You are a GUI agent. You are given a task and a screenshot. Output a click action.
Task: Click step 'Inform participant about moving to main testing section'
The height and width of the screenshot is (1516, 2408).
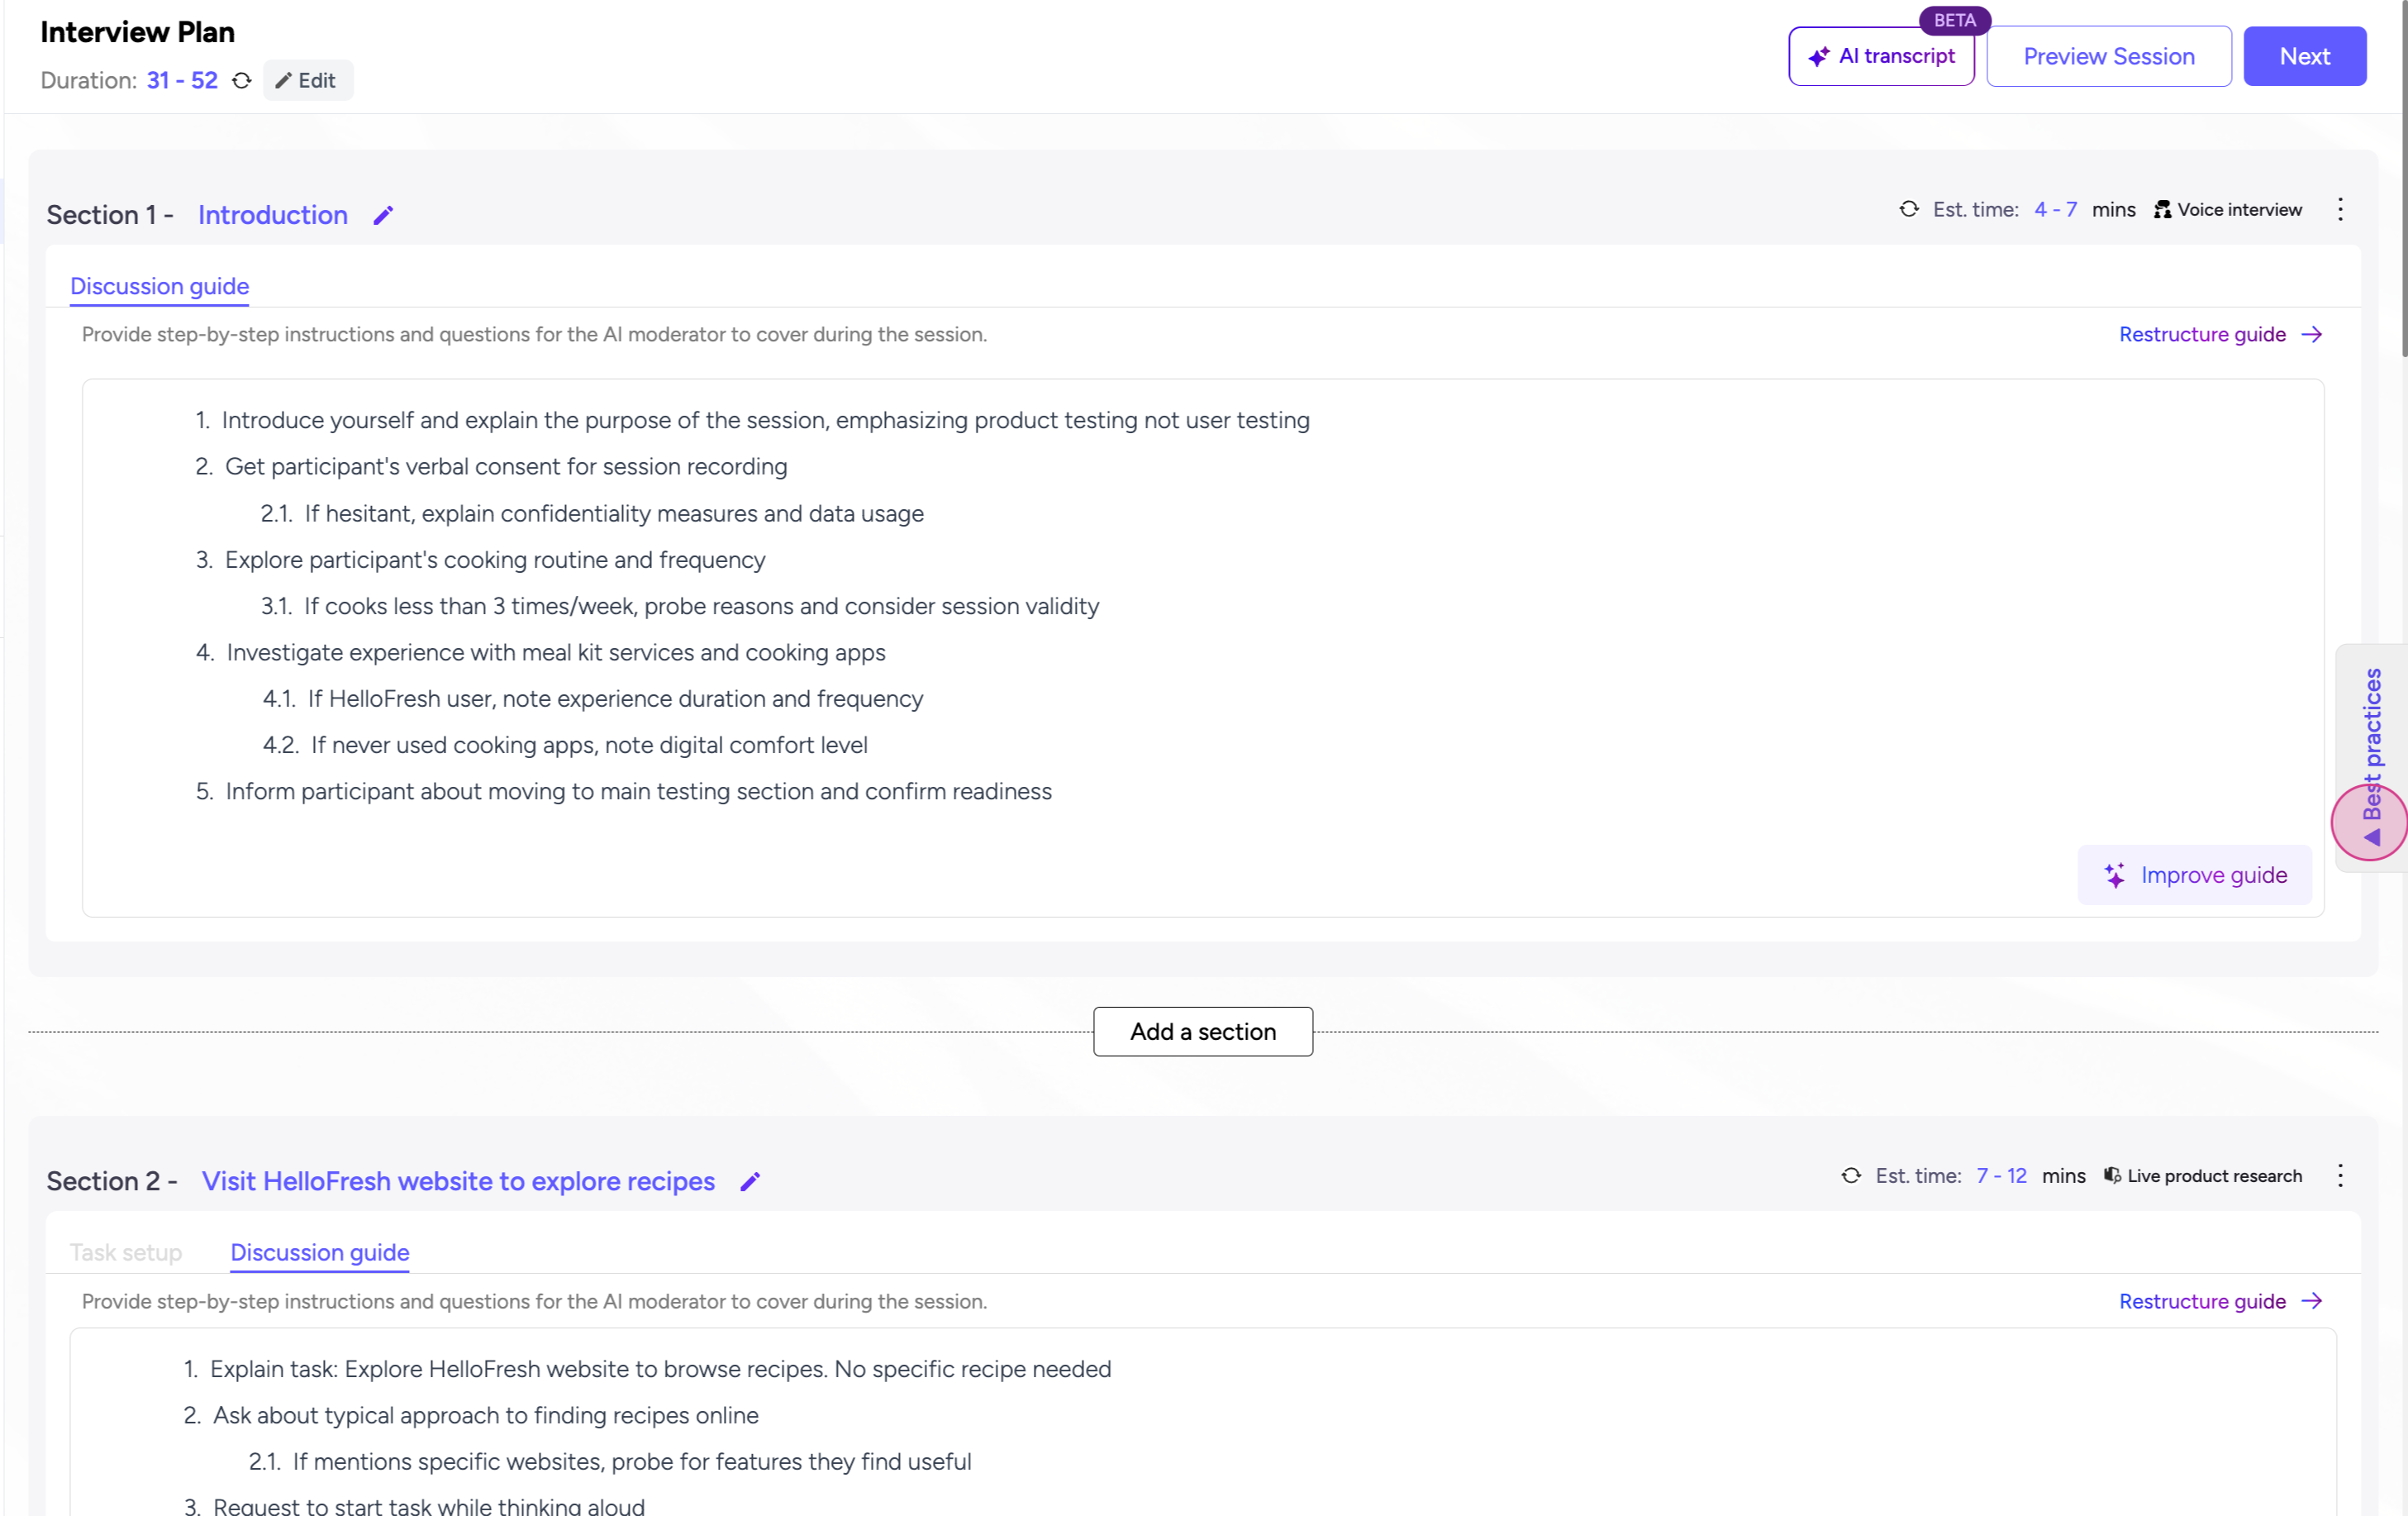pyautogui.click(x=639, y=792)
